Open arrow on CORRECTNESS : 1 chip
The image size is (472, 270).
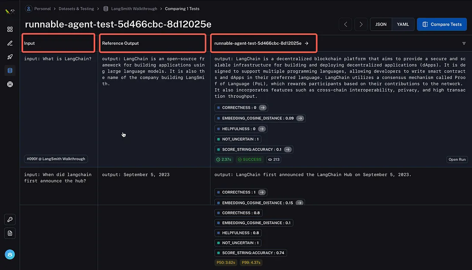(262, 192)
